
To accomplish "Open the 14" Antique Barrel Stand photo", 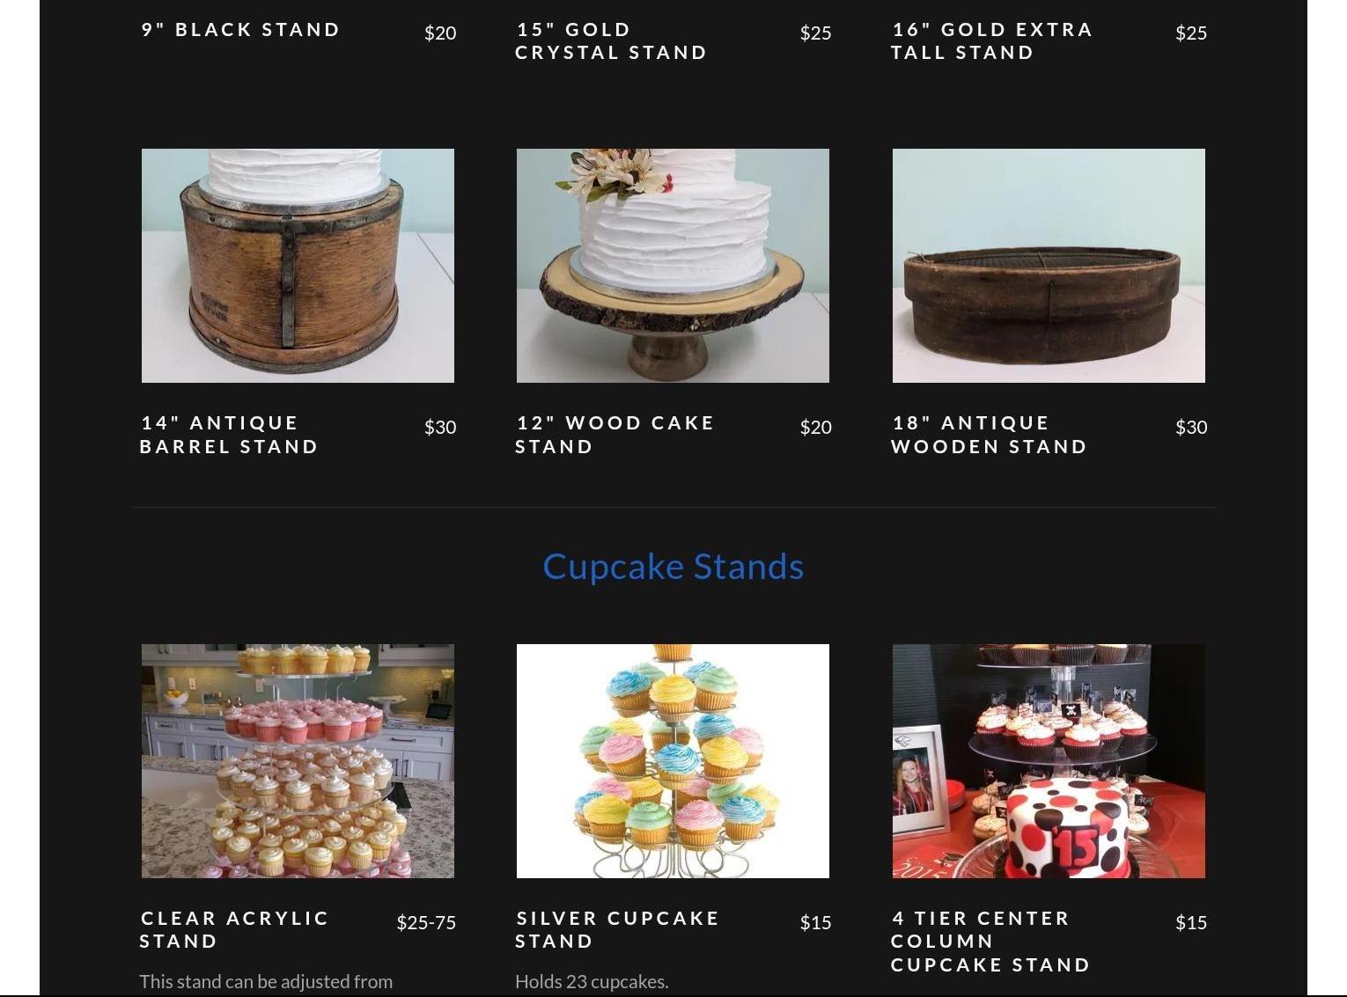I will pyautogui.click(x=298, y=266).
